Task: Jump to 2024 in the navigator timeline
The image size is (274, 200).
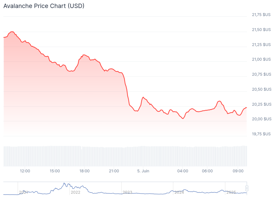Action: [179, 192]
